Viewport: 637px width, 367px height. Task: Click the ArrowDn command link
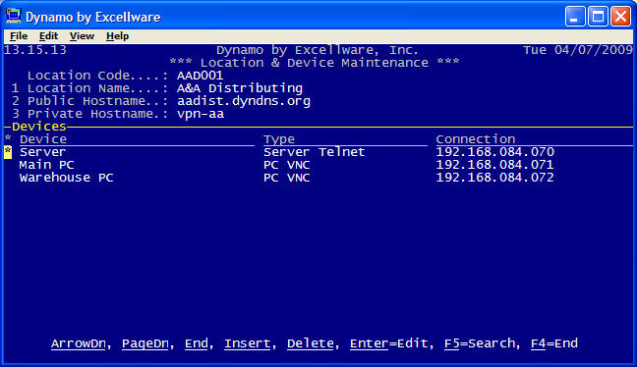click(79, 343)
